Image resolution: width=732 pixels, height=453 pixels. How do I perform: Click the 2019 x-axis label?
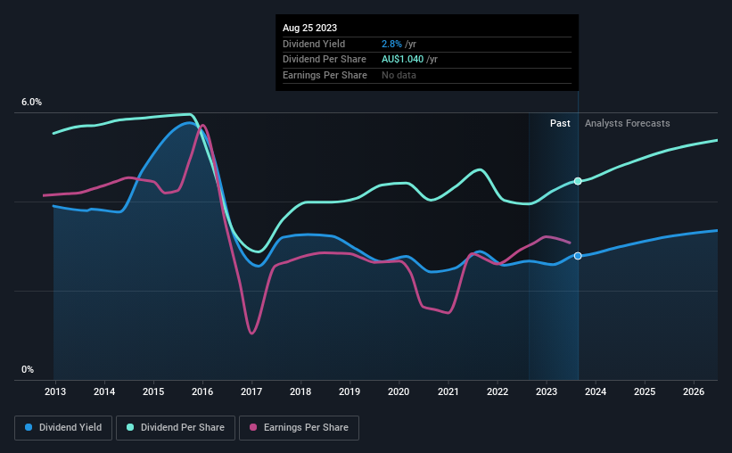350,391
